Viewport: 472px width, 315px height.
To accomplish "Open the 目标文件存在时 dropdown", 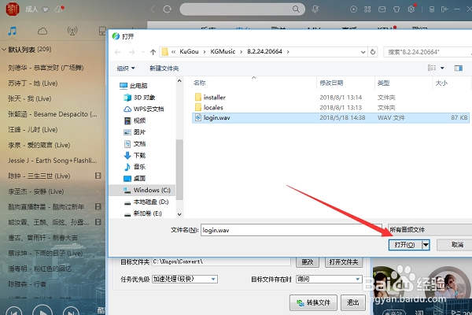I will tap(329, 279).
